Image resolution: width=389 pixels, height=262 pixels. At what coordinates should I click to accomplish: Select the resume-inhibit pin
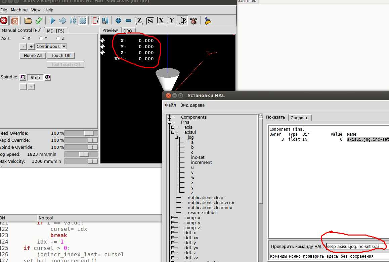pos(202,212)
